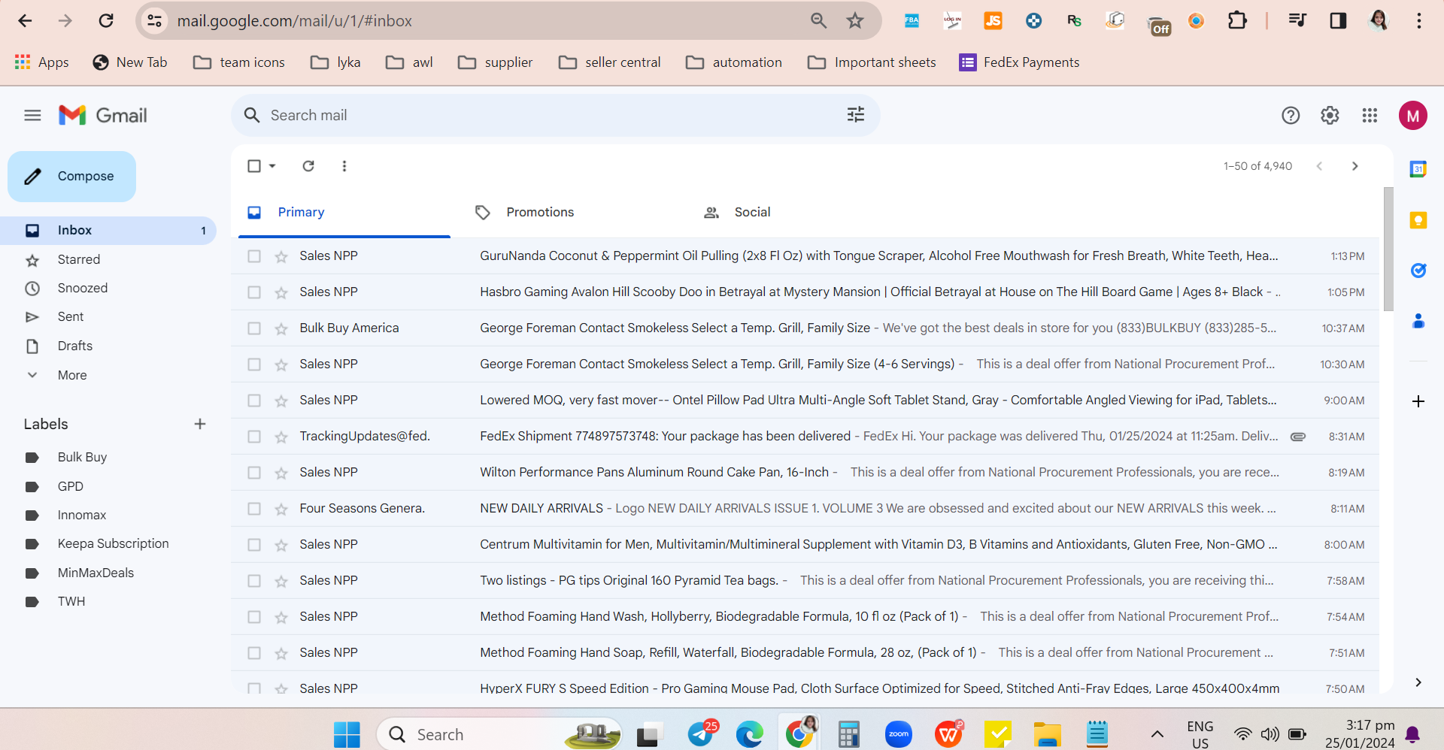Screen dimensions: 1444x750
Task: Open Google Calendar in the side panel
Action: tap(1418, 169)
